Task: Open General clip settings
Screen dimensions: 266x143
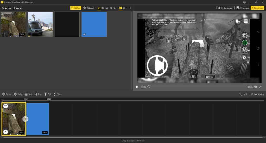Action: point(7,94)
